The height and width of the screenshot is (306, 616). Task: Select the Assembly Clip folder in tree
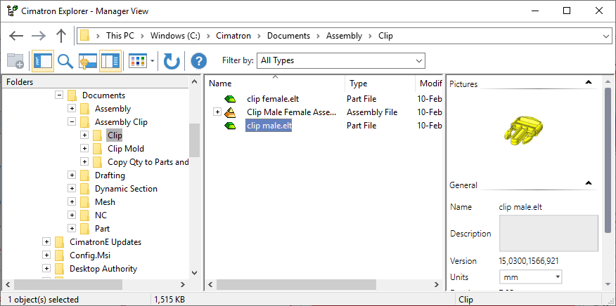121,122
